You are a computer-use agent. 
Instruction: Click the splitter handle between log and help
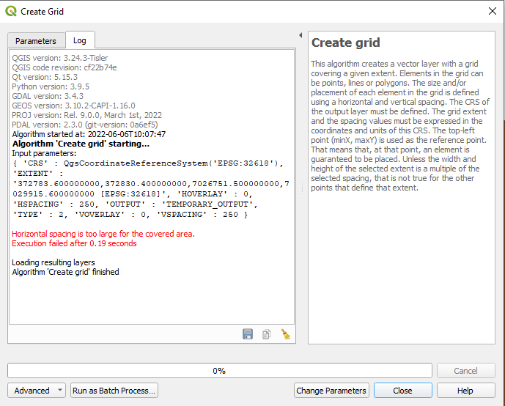302,188
